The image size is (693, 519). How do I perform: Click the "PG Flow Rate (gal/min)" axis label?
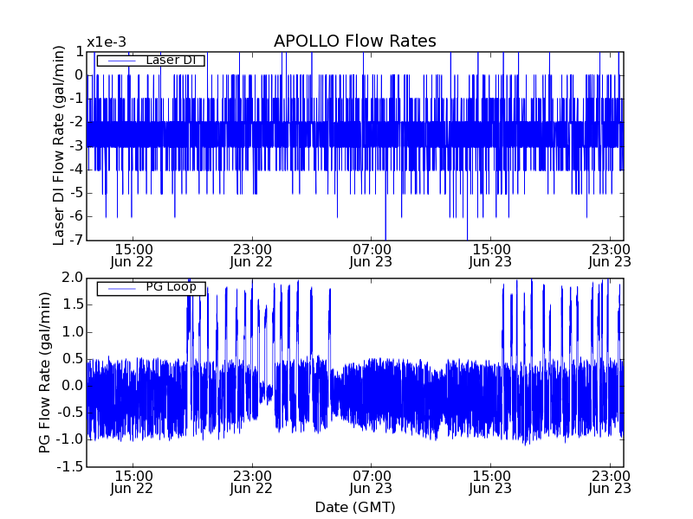45,373
